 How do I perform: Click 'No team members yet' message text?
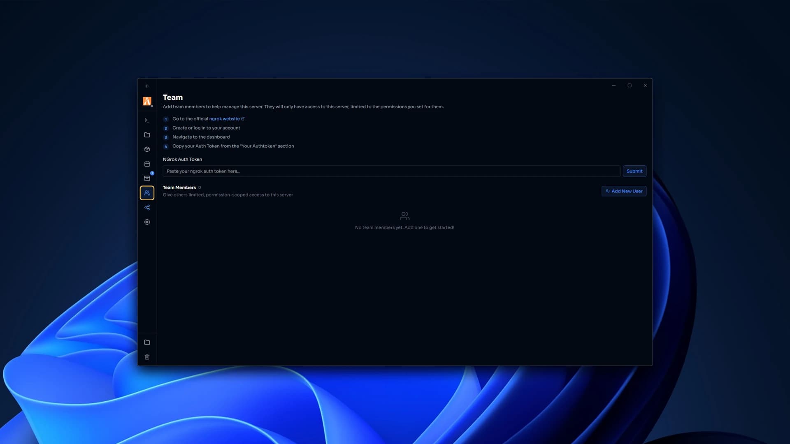coord(404,227)
